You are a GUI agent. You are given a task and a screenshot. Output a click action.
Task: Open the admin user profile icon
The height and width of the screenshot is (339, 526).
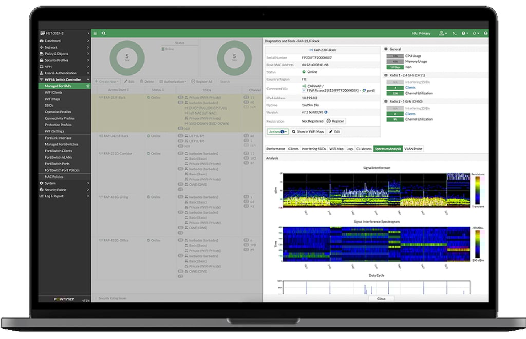(x=441, y=33)
